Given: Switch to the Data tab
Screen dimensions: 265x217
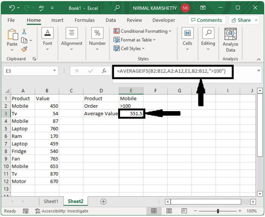Looking at the screenshot, I should tap(111, 20).
